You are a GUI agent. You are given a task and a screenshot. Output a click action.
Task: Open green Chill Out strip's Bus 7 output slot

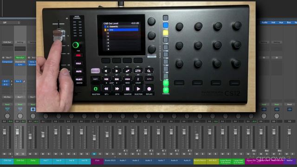(x=20, y=97)
